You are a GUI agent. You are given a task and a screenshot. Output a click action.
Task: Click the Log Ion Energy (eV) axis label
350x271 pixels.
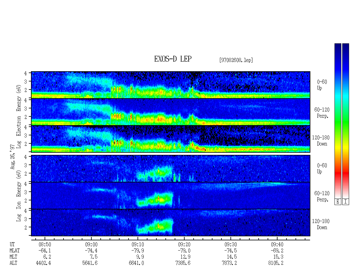click(19, 196)
